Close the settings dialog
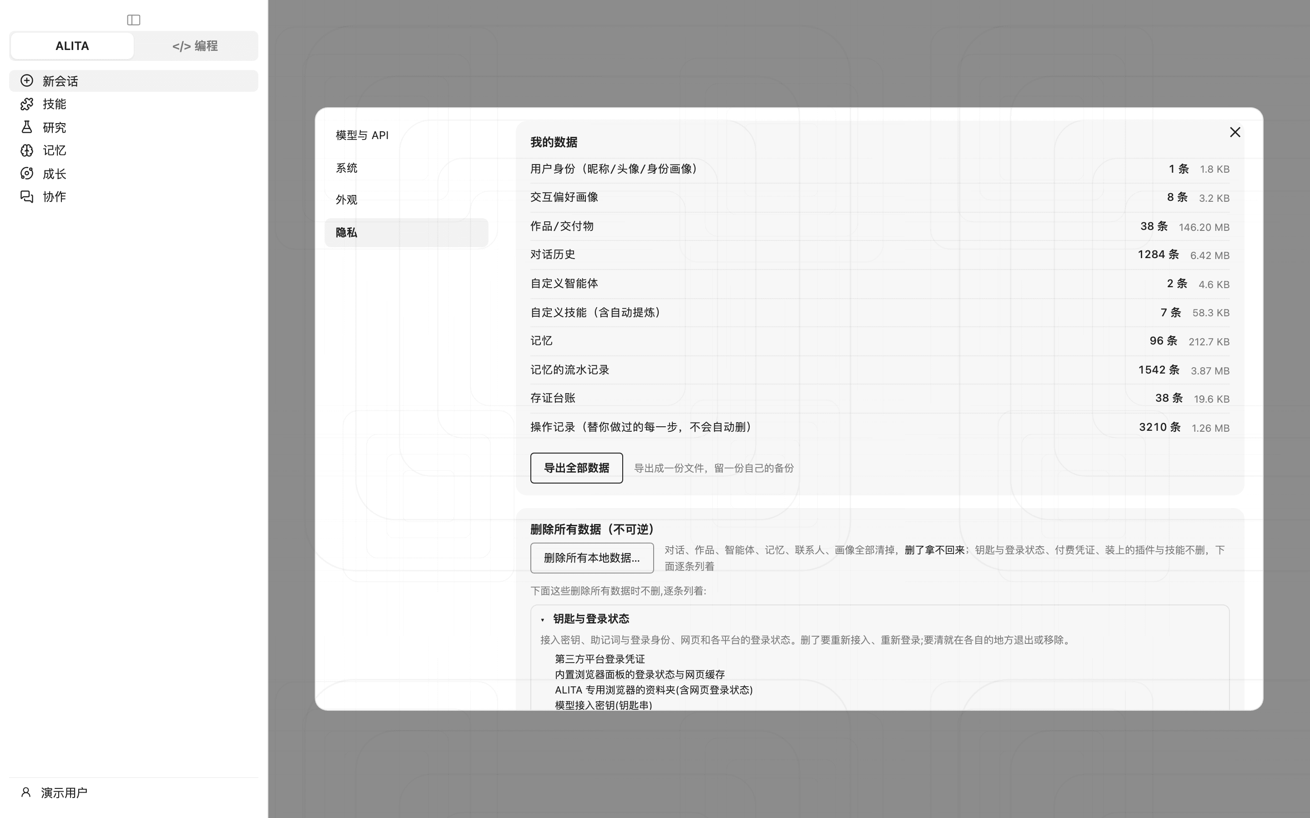1310x818 pixels. 1235,132
